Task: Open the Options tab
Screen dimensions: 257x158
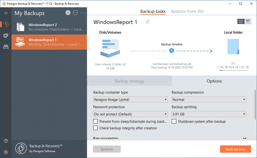Action: tap(214, 81)
